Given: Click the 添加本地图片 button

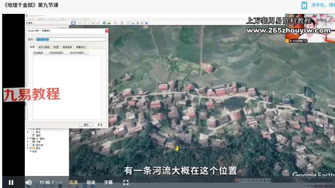Looking at the screenshot, I should [79, 53].
